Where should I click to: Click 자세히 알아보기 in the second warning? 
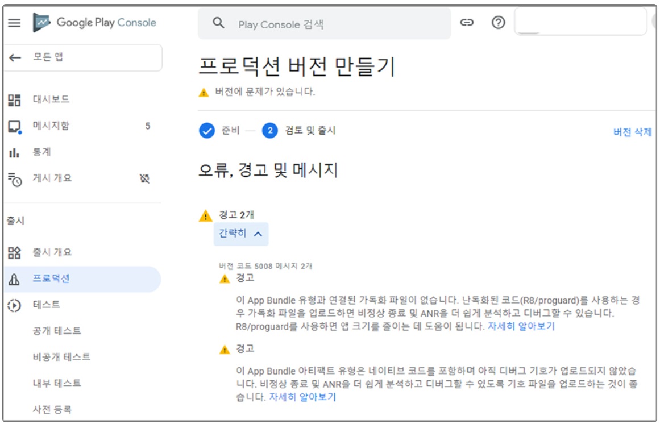pos(302,397)
